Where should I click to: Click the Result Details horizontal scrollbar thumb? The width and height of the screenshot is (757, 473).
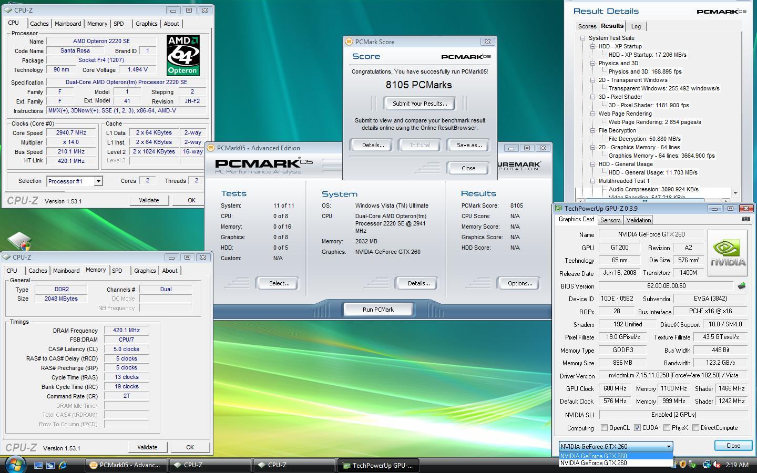[645, 200]
